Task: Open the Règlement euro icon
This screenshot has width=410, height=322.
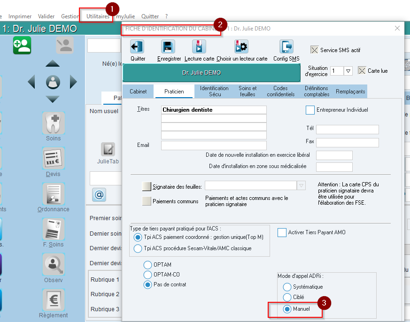Action: (x=54, y=300)
